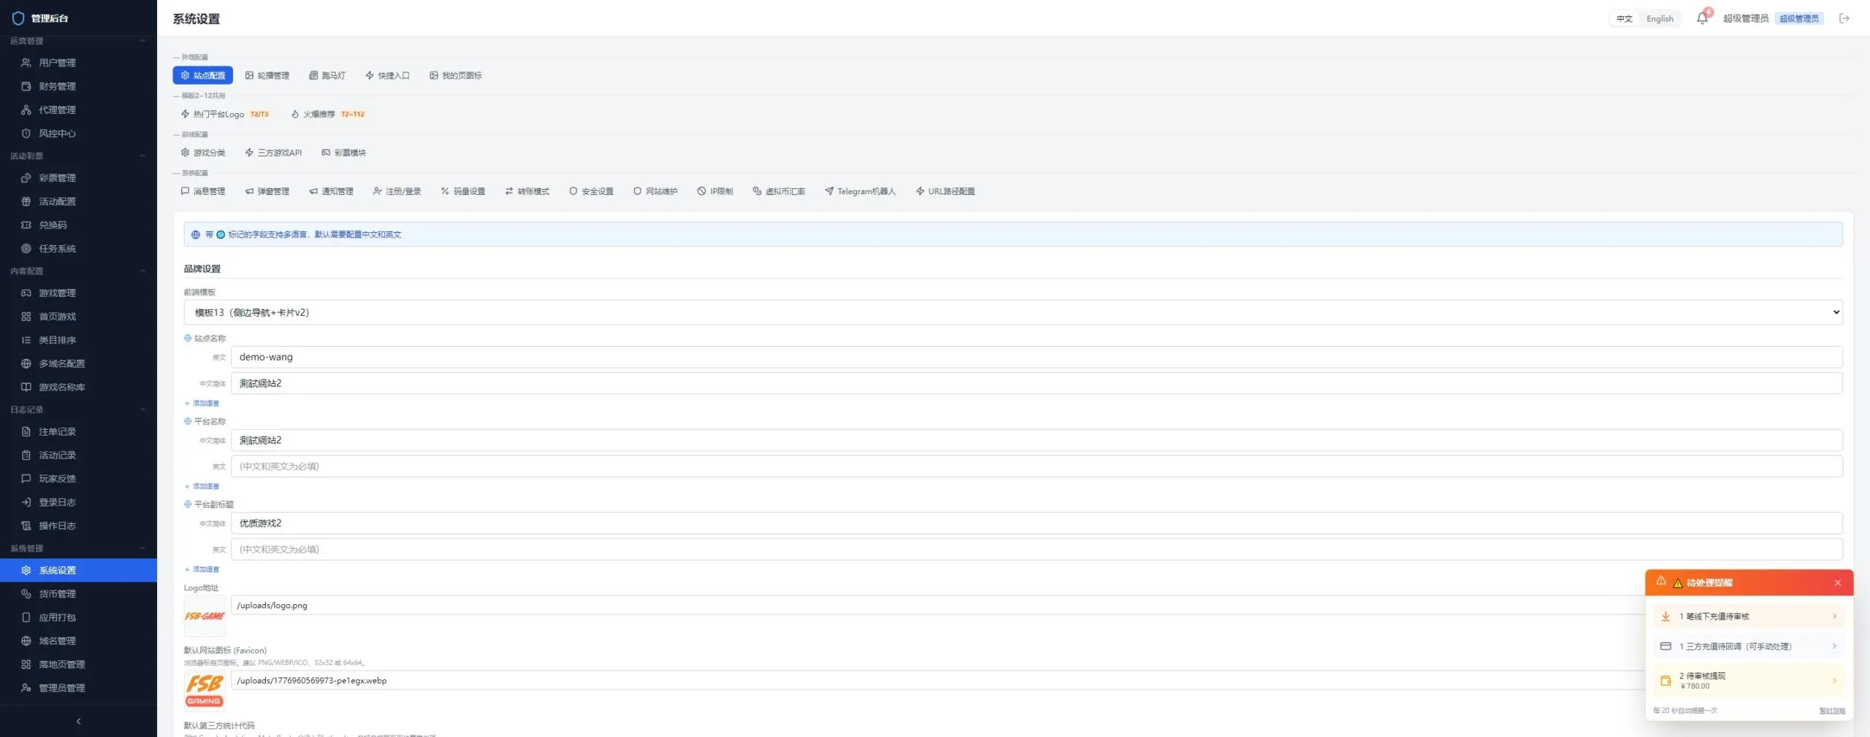
Task: Click the 财务管理 sidebar icon
Action: click(x=26, y=86)
